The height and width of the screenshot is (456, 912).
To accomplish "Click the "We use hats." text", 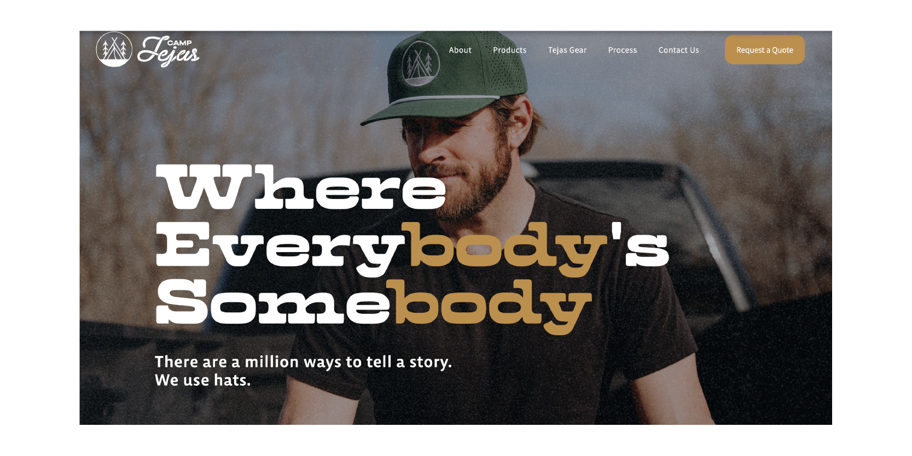I will tap(202, 380).
